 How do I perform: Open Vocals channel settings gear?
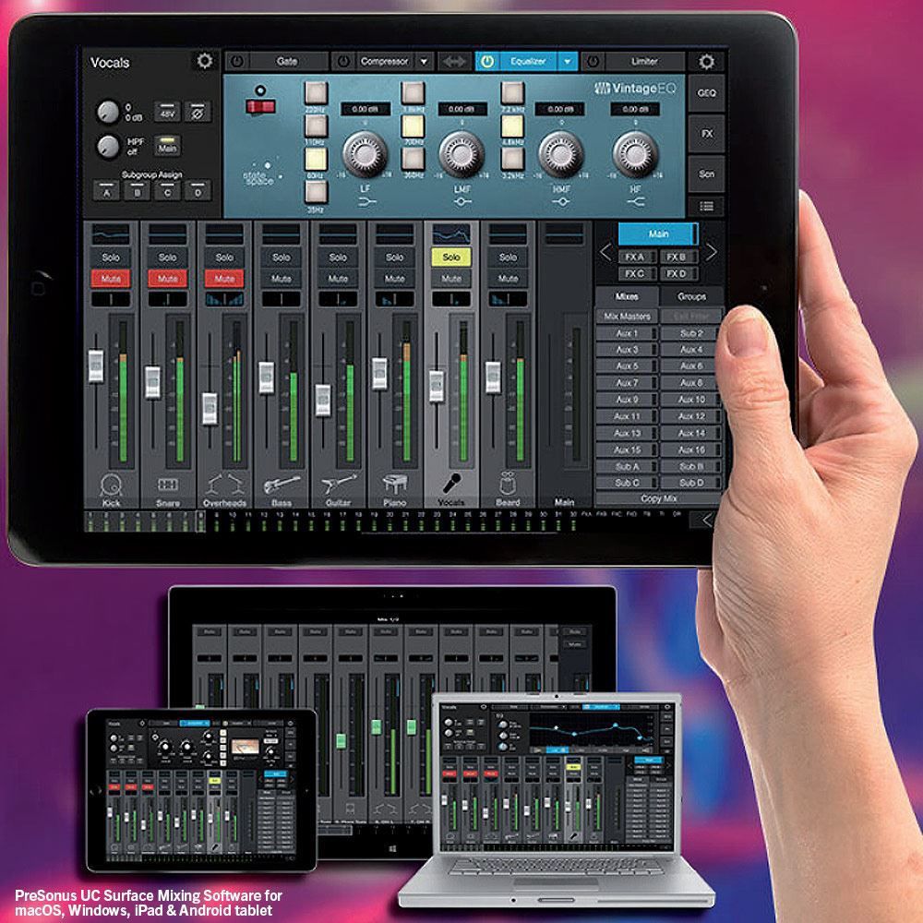click(204, 62)
